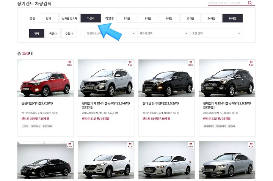The height and width of the screenshot is (181, 273).
Task: Choose the 24개월 rental period
Action: [211, 18]
